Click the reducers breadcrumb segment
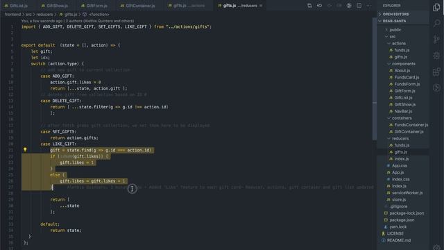The height and width of the screenshot is (250, 444). click(x=44, y=14)
